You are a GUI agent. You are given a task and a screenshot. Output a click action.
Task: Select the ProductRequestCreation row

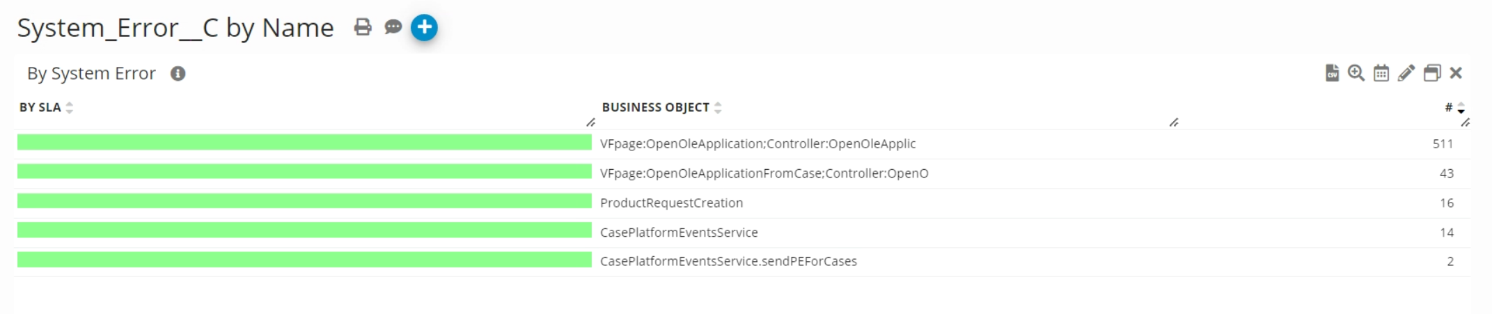tap(671, 203)
